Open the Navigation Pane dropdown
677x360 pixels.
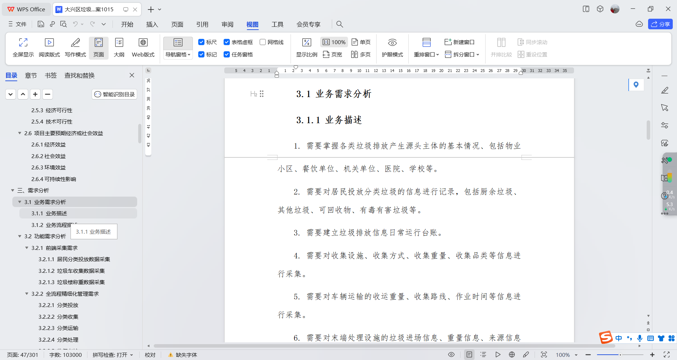[178, 54]
